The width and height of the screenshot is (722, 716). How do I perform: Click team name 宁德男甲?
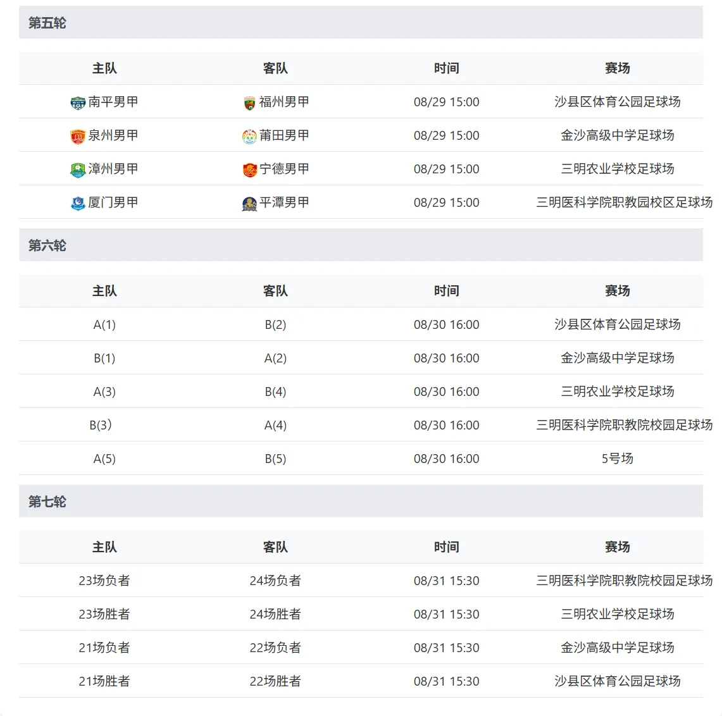point(284,169)
